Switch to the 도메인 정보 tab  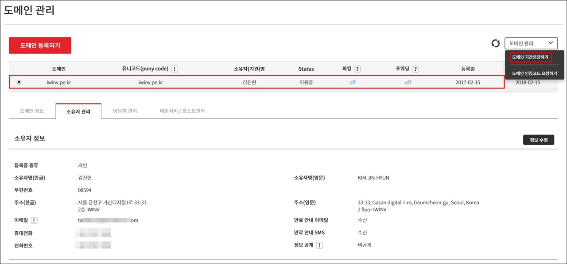pos(32,111)
